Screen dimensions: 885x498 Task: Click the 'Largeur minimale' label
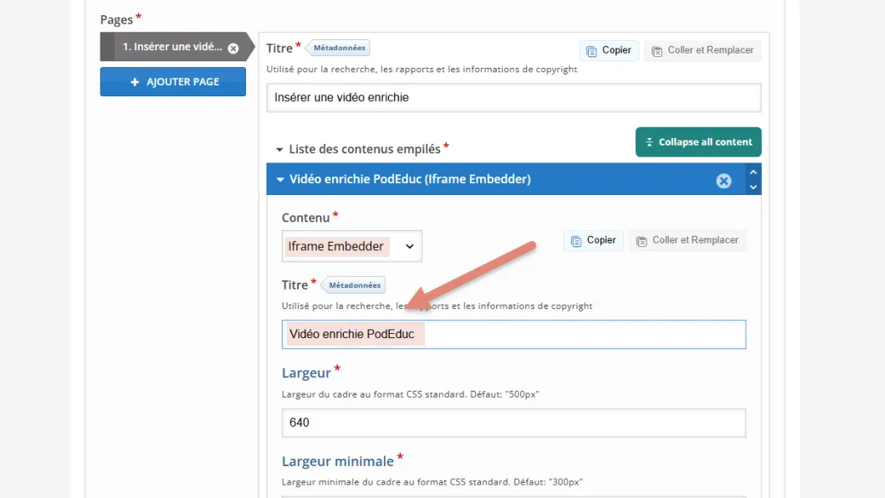point(337,461)
